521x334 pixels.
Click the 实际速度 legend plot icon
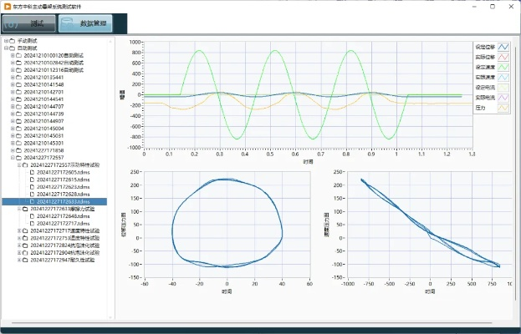click(503, 77)
